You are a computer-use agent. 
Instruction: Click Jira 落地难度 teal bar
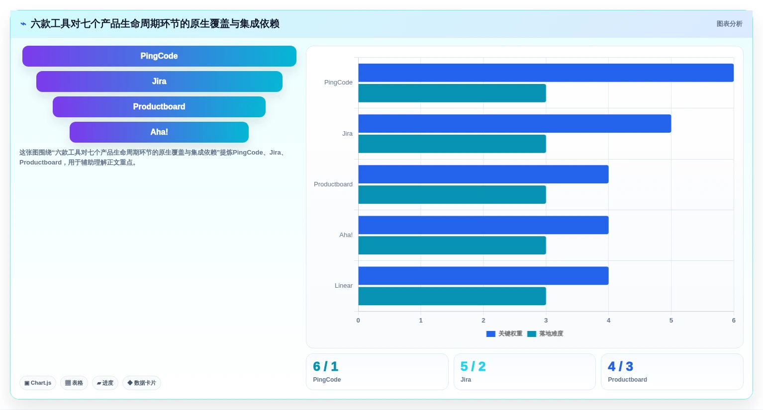(452, 144)
